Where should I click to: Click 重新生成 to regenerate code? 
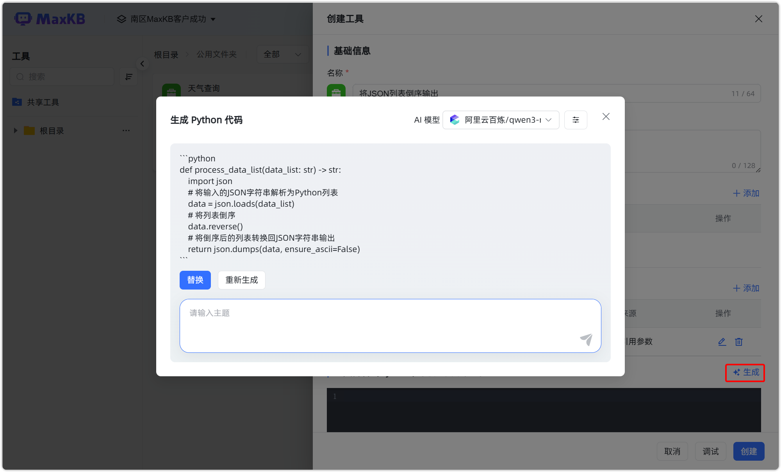[x=241, y=280]
